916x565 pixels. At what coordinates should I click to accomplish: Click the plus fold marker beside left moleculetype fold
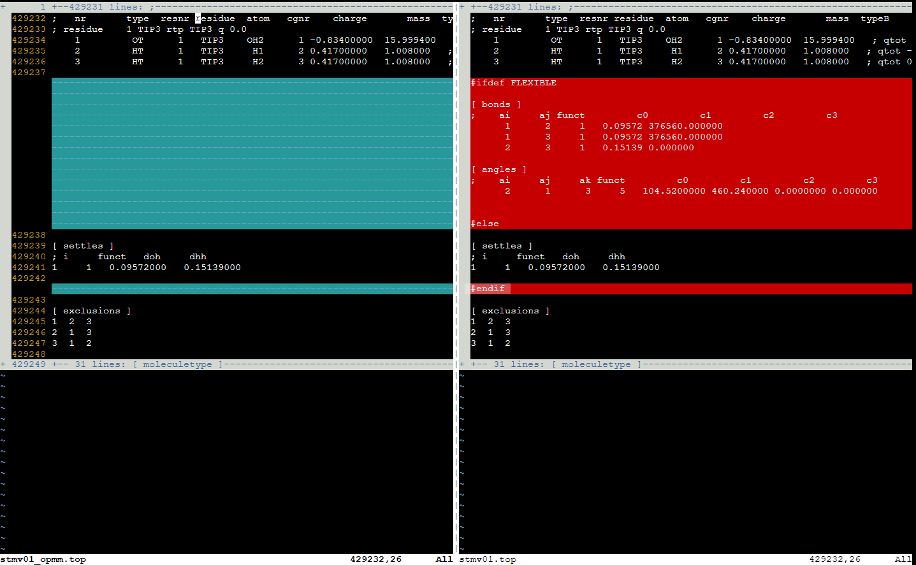click(x=3, y=364)
